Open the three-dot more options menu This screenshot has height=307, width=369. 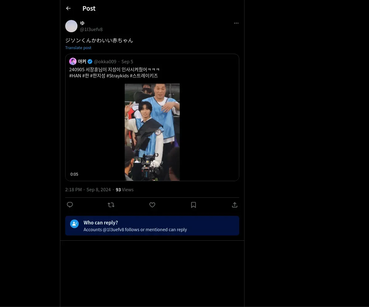236,23
